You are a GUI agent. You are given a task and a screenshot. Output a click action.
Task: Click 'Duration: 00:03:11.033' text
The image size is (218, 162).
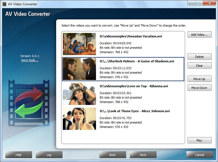[116, 68]
